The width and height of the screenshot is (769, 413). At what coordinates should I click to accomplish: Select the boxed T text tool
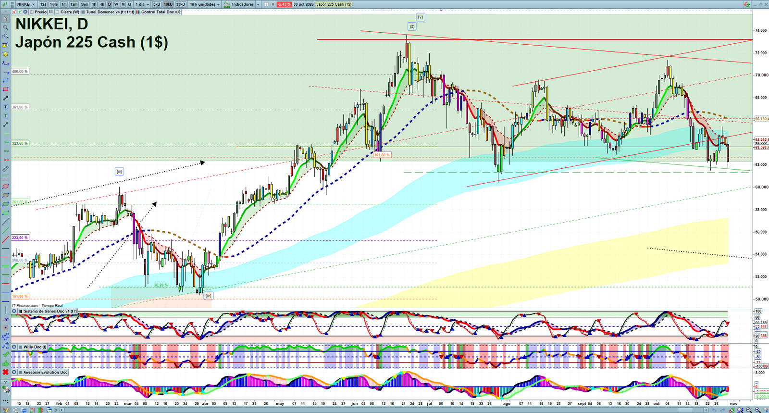click(x=5, y=107)
